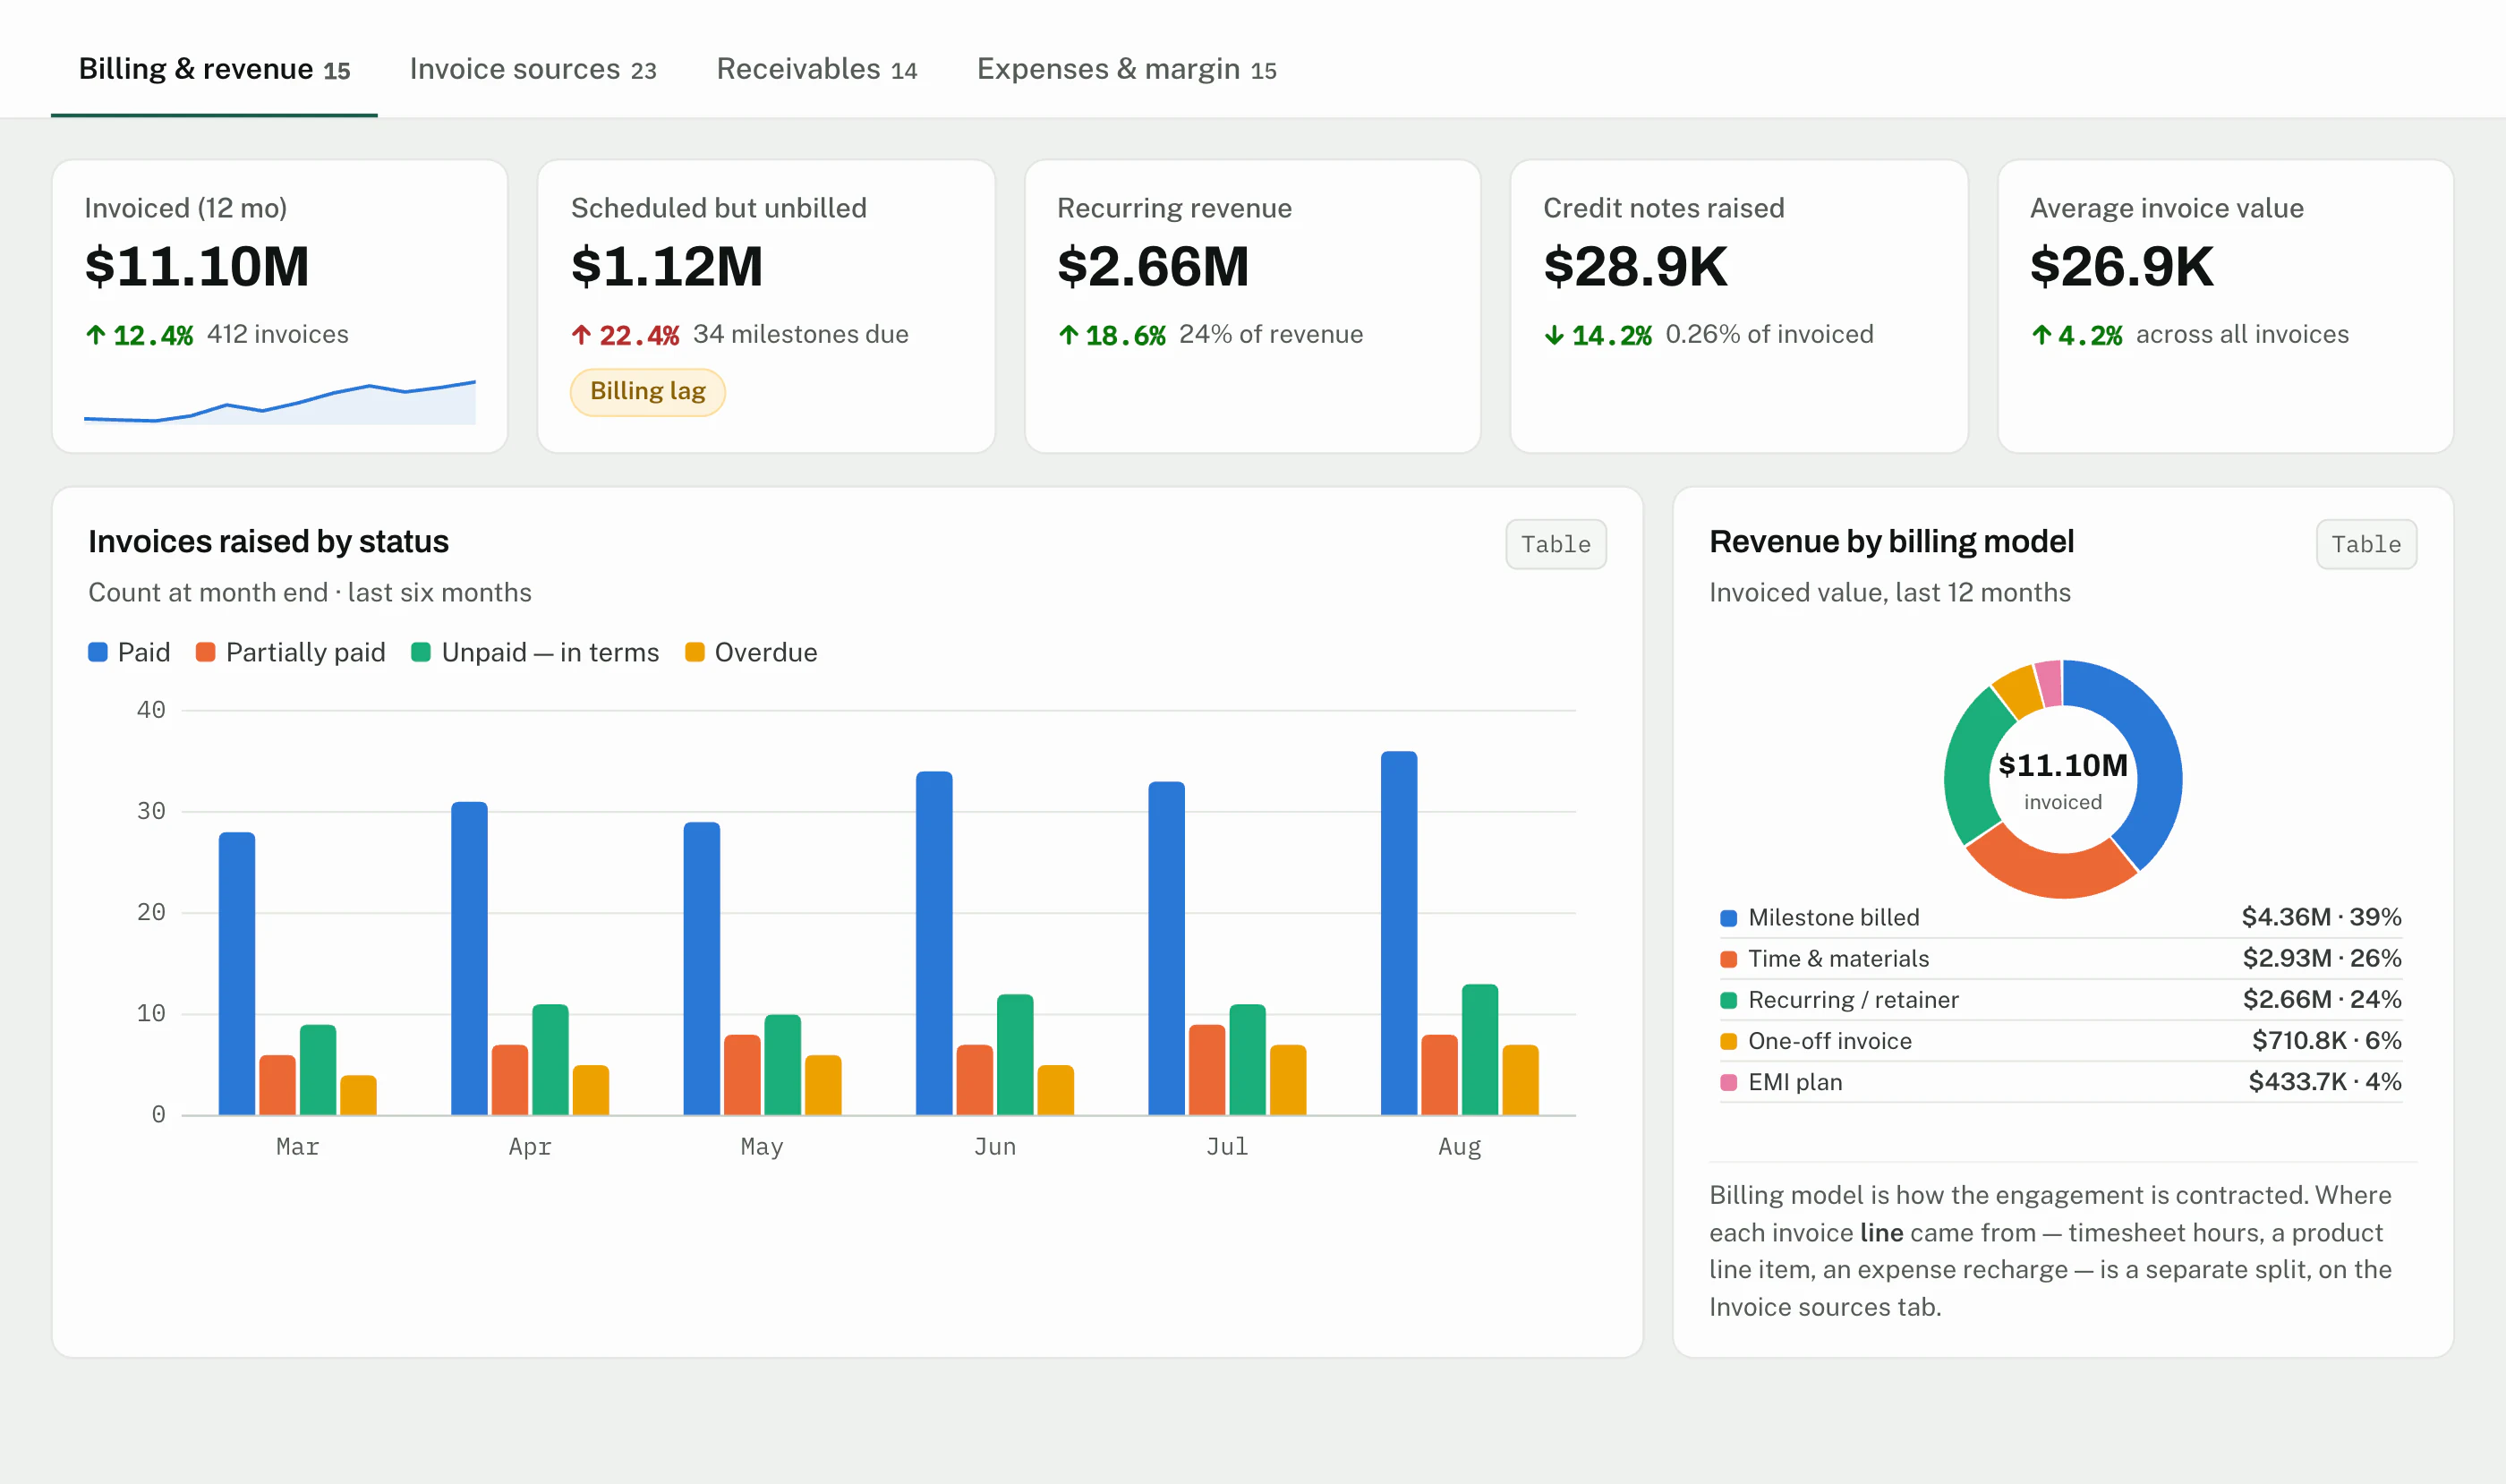
Task: Click the May month axis label
Action: [x=762, y=1147]
